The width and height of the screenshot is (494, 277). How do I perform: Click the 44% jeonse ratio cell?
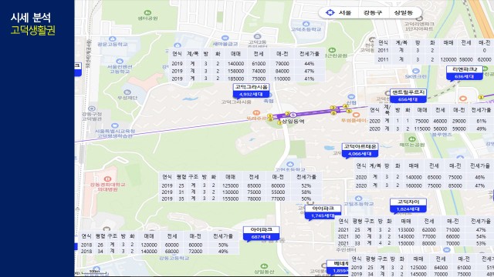tap(309, 64)
